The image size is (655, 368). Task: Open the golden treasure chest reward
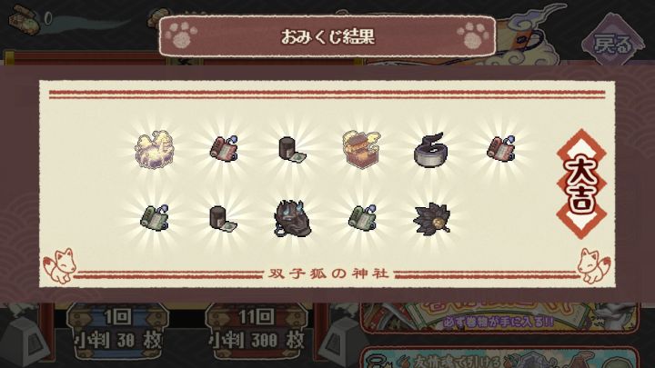[x=362, y=149]
